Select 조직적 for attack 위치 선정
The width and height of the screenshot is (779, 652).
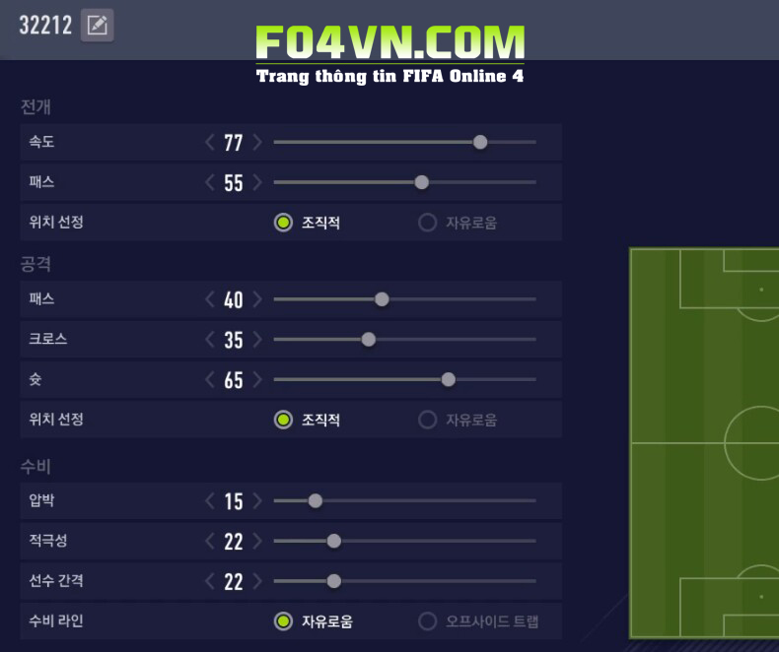(283, 420)
